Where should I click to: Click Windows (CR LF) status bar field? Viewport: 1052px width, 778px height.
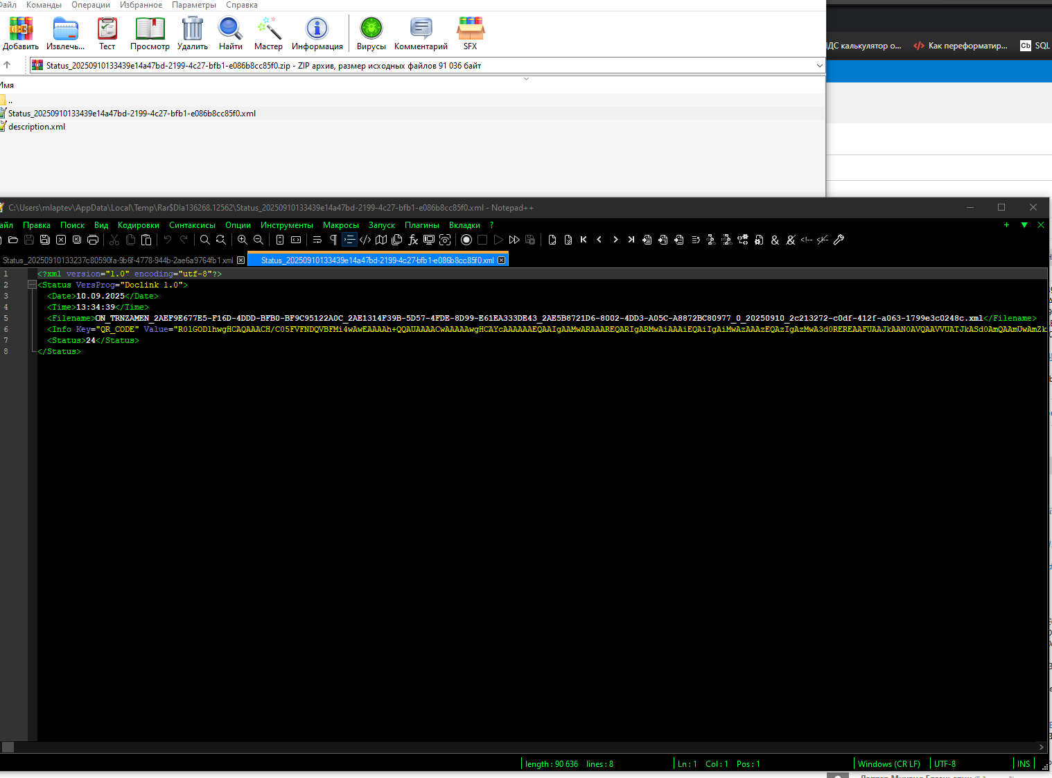pyautogui.click(x=889, y=763)
